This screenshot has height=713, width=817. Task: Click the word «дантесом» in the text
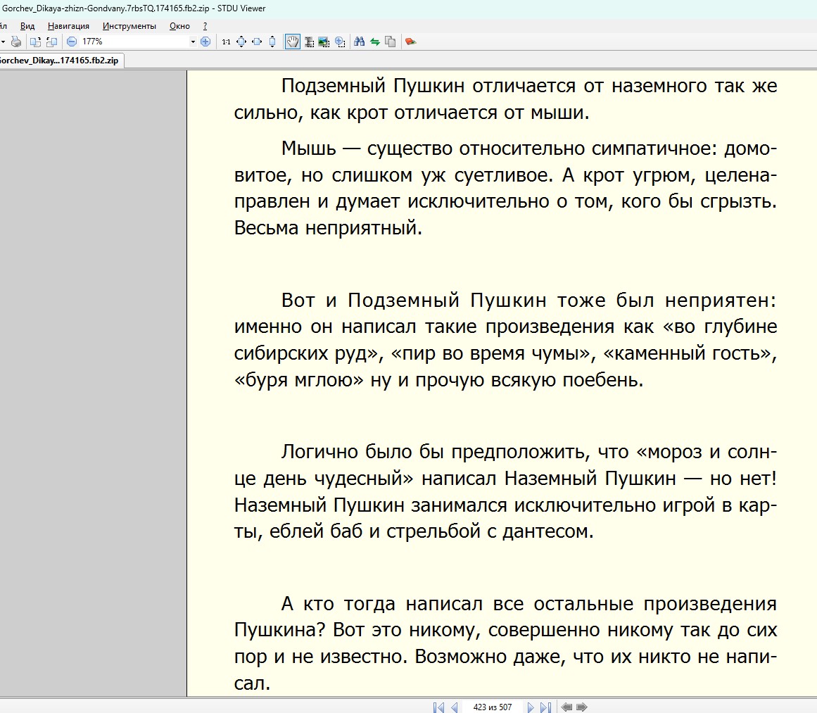pyautogui.click(x=545, y=531)
